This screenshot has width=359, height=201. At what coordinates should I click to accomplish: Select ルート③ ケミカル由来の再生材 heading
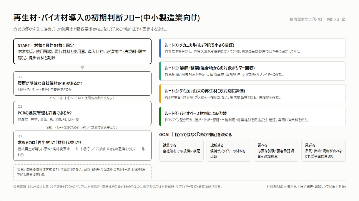point(205,91)
